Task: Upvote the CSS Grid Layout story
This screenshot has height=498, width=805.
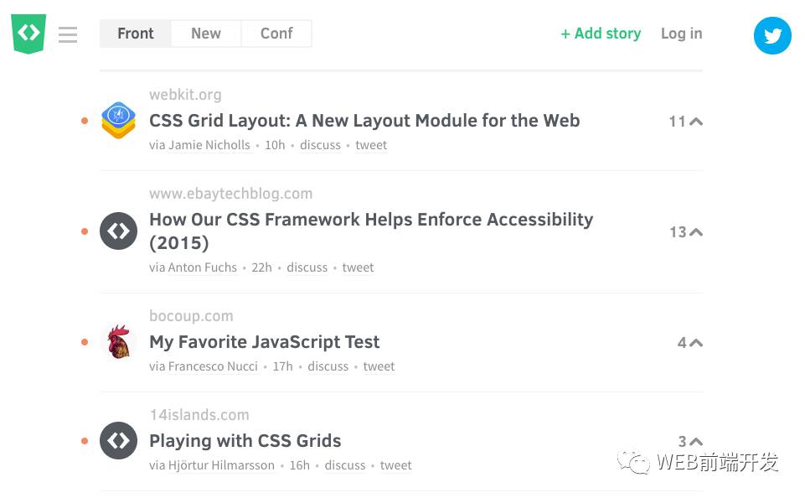Action: pyautogui.click(x=695, y=122)
